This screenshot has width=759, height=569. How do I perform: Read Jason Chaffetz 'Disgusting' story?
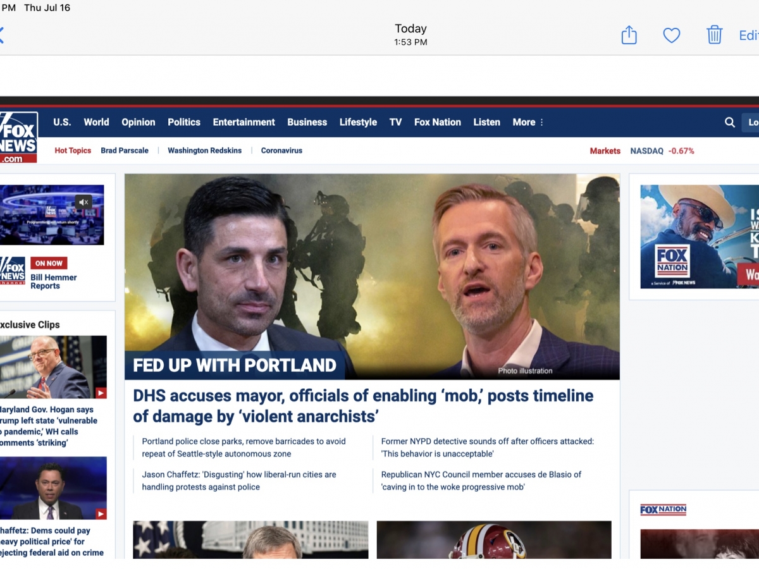tap(239, 480)
